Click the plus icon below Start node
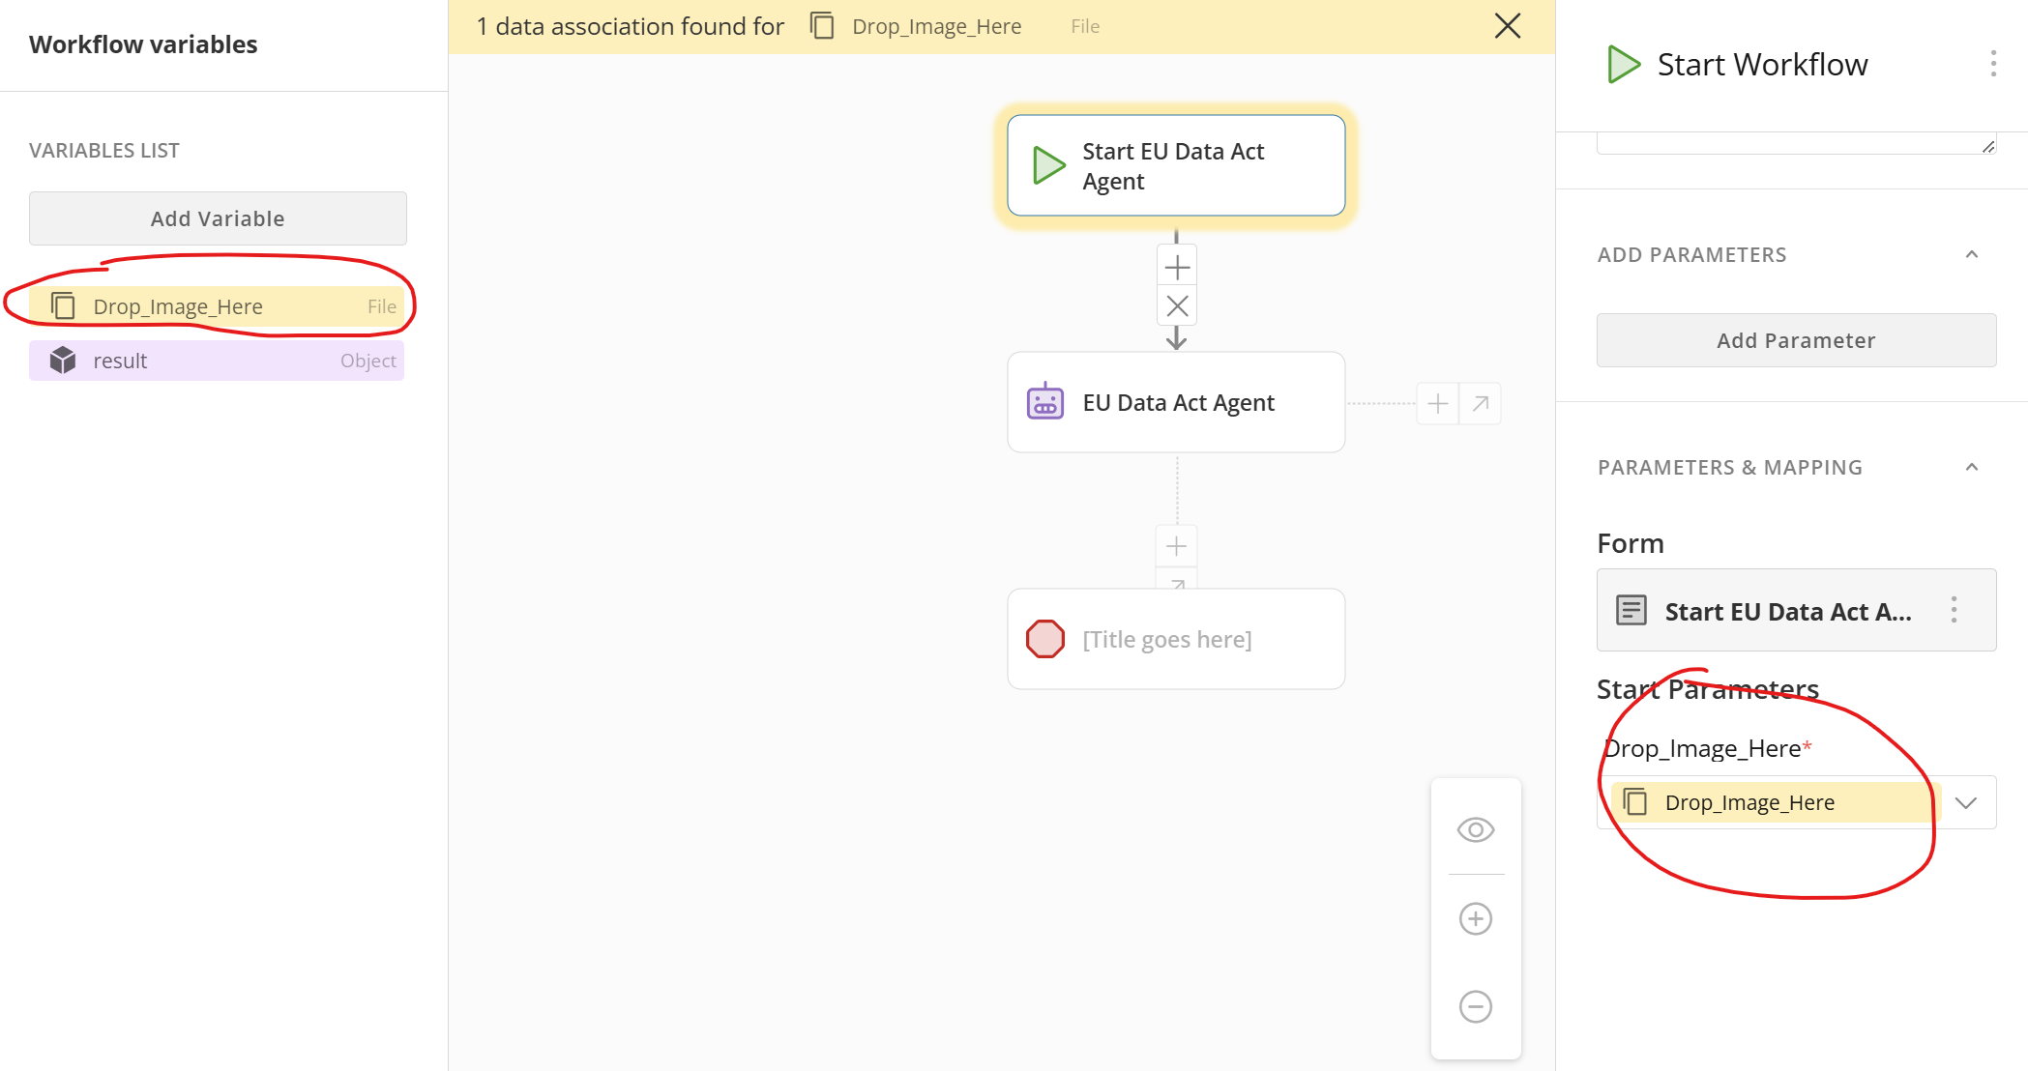Image resolution: width=2028 pixels, height=1071 pixels. click(x=1177, y=267)
